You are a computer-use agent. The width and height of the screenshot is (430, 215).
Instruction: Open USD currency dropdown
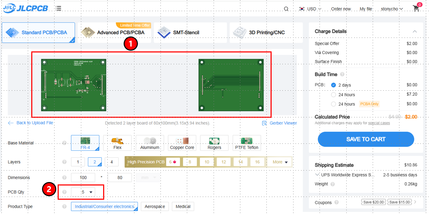311,9
